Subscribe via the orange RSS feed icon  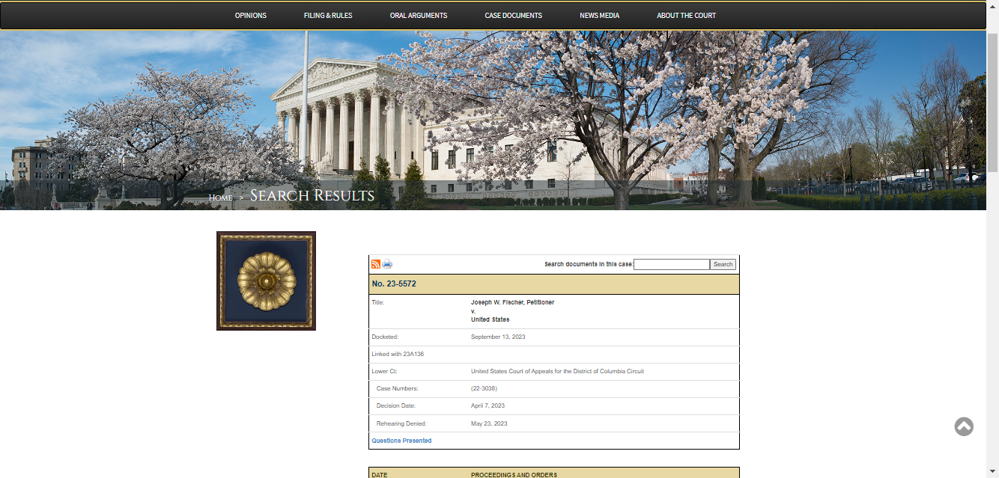click(x=376, y=264)
